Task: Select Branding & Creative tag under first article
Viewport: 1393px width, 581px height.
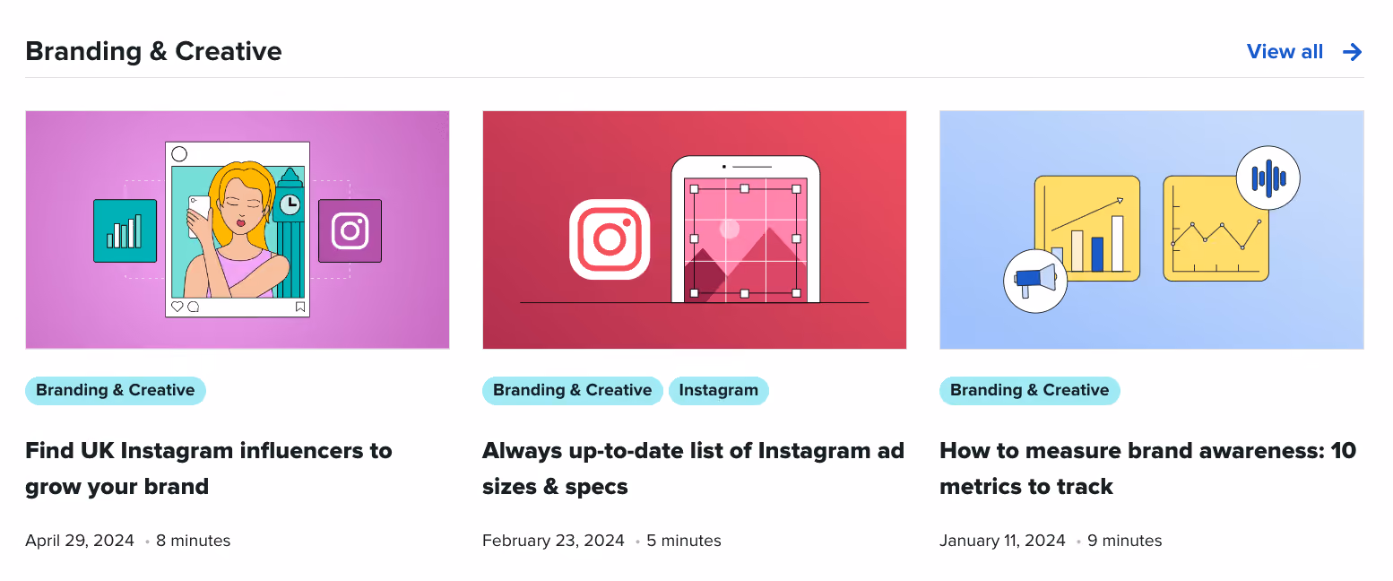Action: point(116,391)
